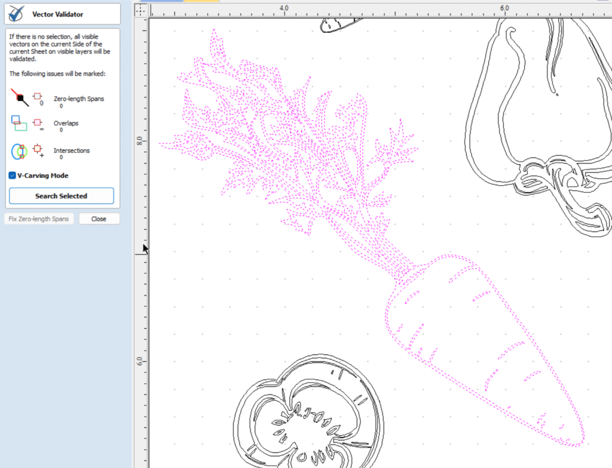This screenshot has height=468, width=612.
Task: Click the Zero-length Spans marker icon
Action: click(38, 98)
